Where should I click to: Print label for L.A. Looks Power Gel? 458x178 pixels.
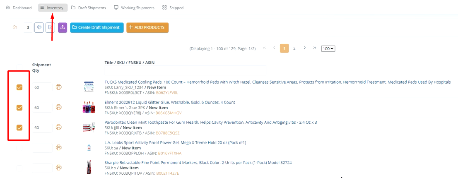(x=59, y=147)
